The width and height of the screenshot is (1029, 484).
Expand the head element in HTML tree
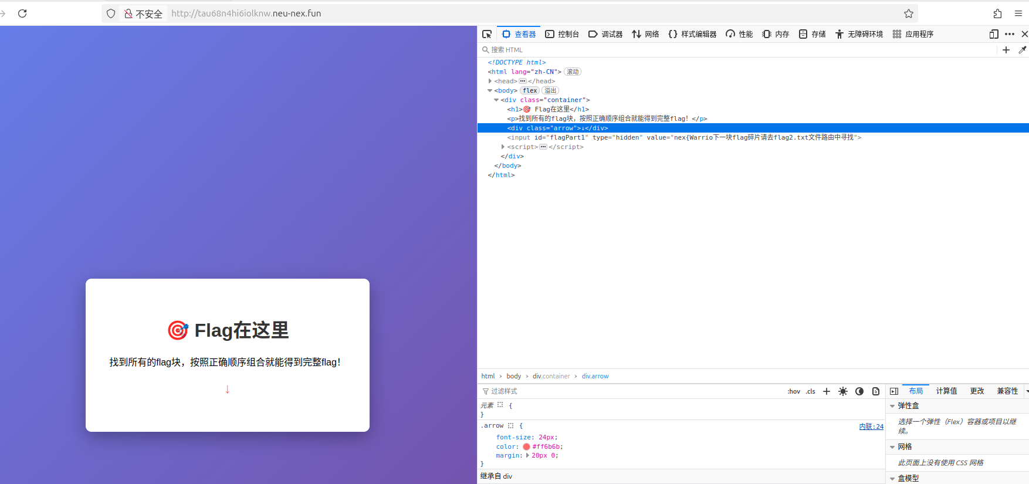point(490,81)
